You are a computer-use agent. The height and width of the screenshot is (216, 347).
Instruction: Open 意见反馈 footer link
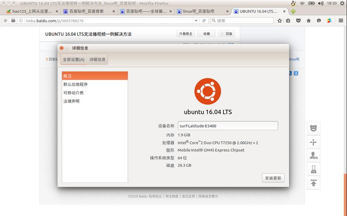(188, 197)
